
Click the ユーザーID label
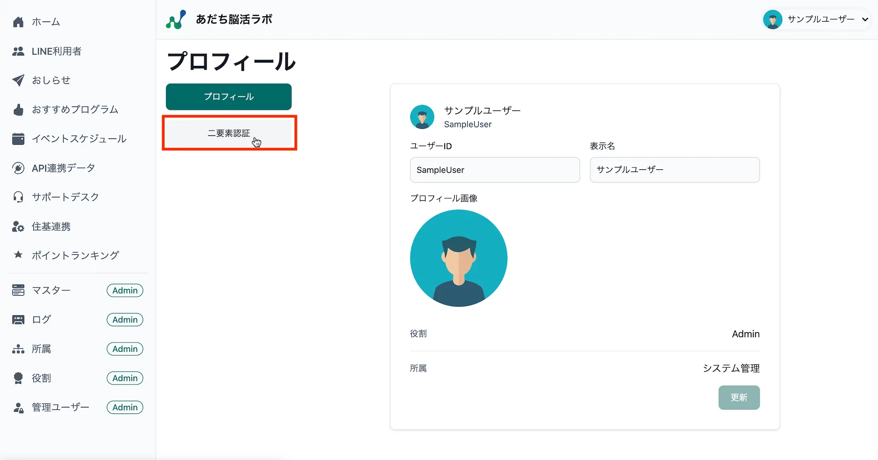click(431, 146)
